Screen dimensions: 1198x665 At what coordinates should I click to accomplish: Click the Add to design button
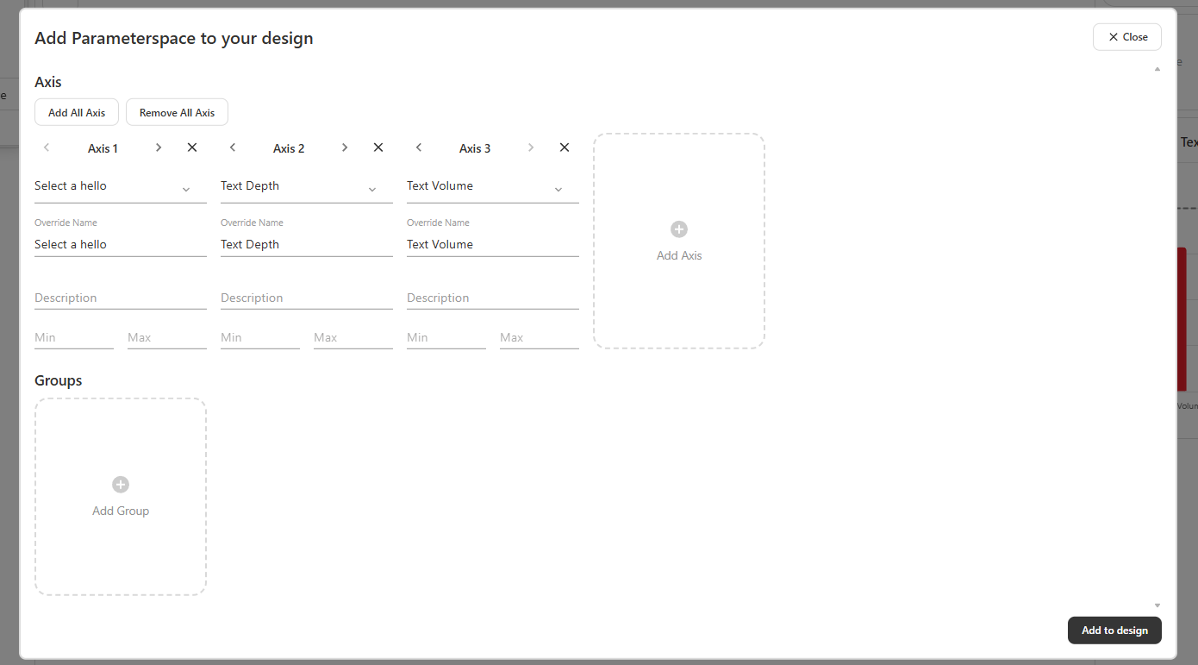(x=1114, y=630)
